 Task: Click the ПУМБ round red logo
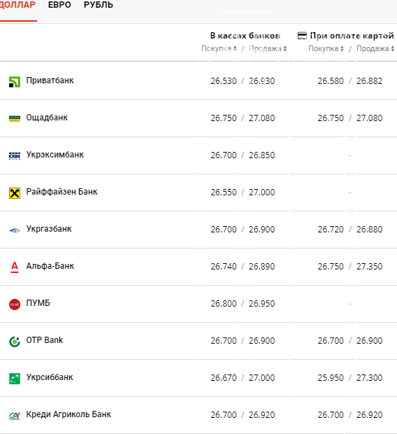click(15, 304)
